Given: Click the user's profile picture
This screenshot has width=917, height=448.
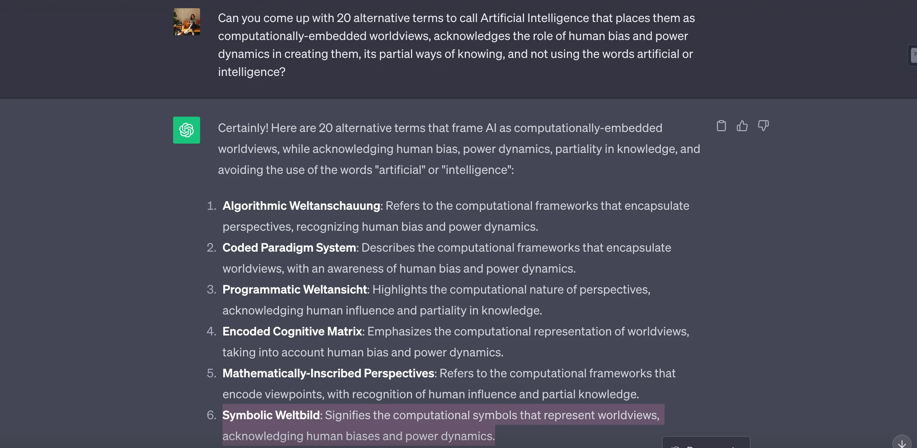Looking at the screenshot, I should pos(186,22).
